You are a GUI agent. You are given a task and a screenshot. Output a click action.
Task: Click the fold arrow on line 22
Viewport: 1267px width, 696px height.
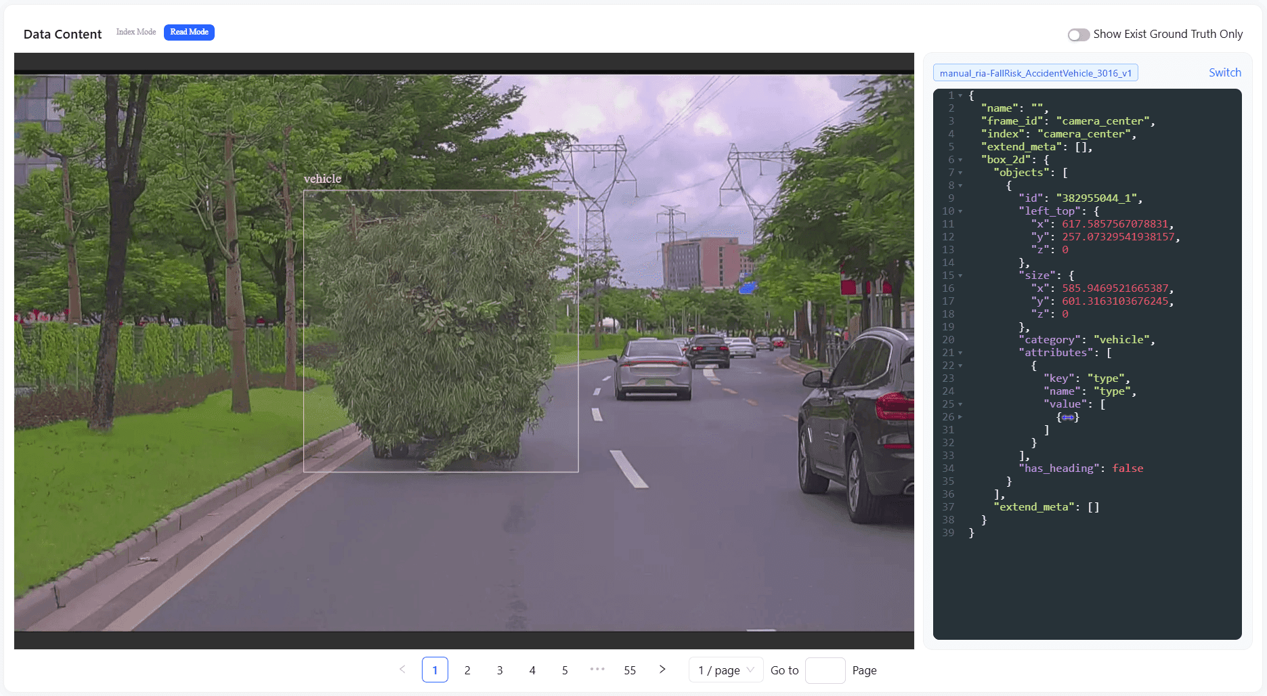(x=960, y=366)
